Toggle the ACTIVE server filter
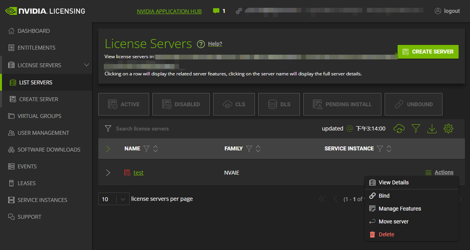 [124, 104]
